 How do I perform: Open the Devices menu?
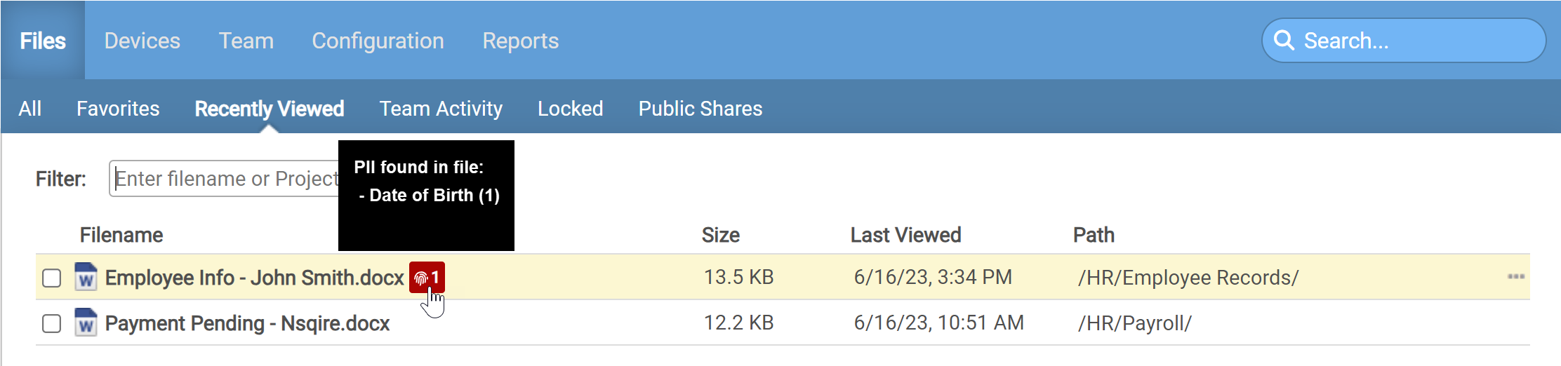pos(142,41)
